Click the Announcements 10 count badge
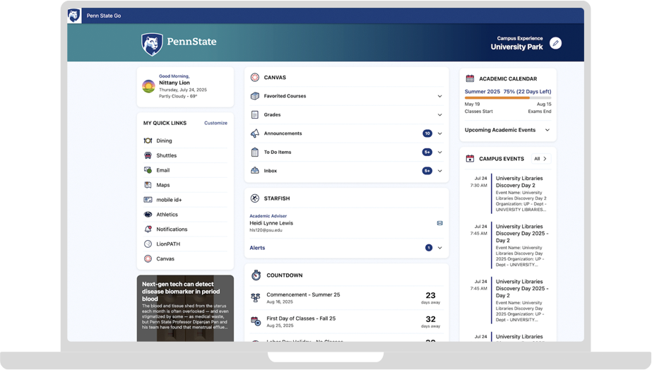 tap(427, 133)
